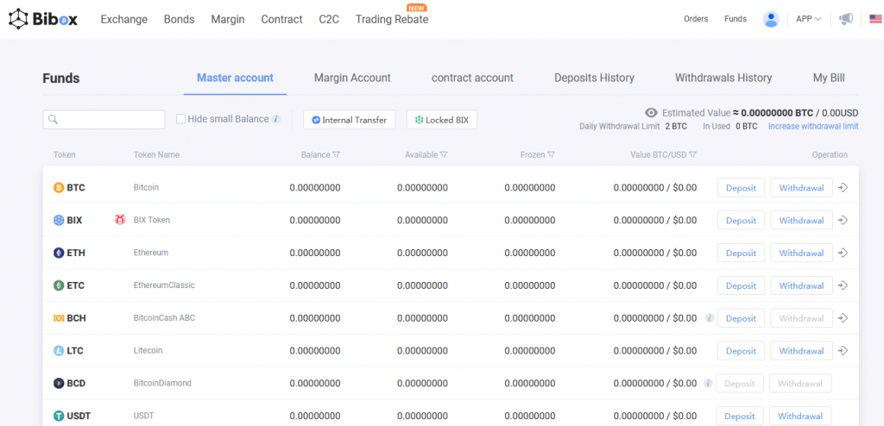Click the BCD coin icon
Image resolution: width=884 pixels, height=426 pixels.
click(x=59, y=384)
